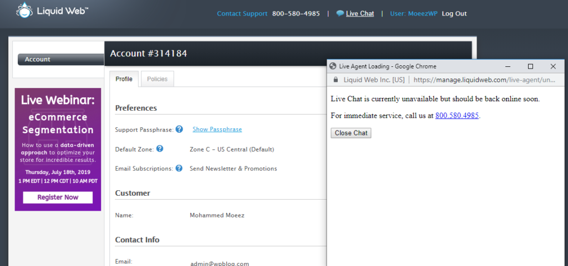This screenshot has height=266, width=568.
Task: Click the padlock icon in popup address bar
Action: [336, 80]
